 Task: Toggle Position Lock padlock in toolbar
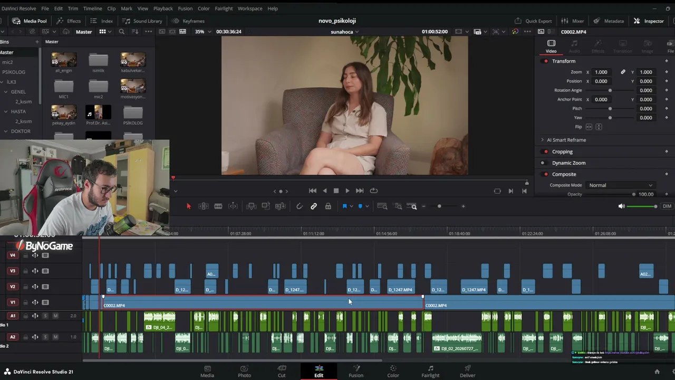click(328, 206)
